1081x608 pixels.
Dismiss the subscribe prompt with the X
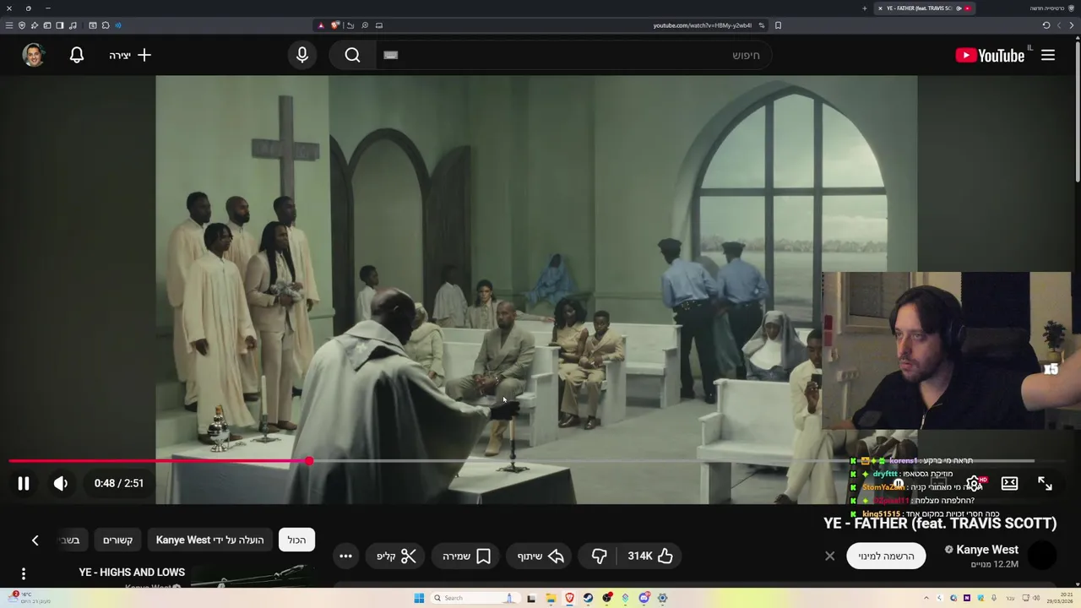point(829,556)
